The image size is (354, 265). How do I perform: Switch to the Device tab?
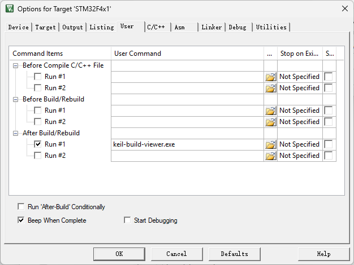(19, 27)
